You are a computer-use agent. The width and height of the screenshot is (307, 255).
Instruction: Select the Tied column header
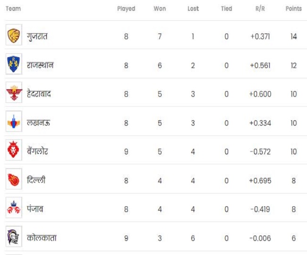(226, 9)
